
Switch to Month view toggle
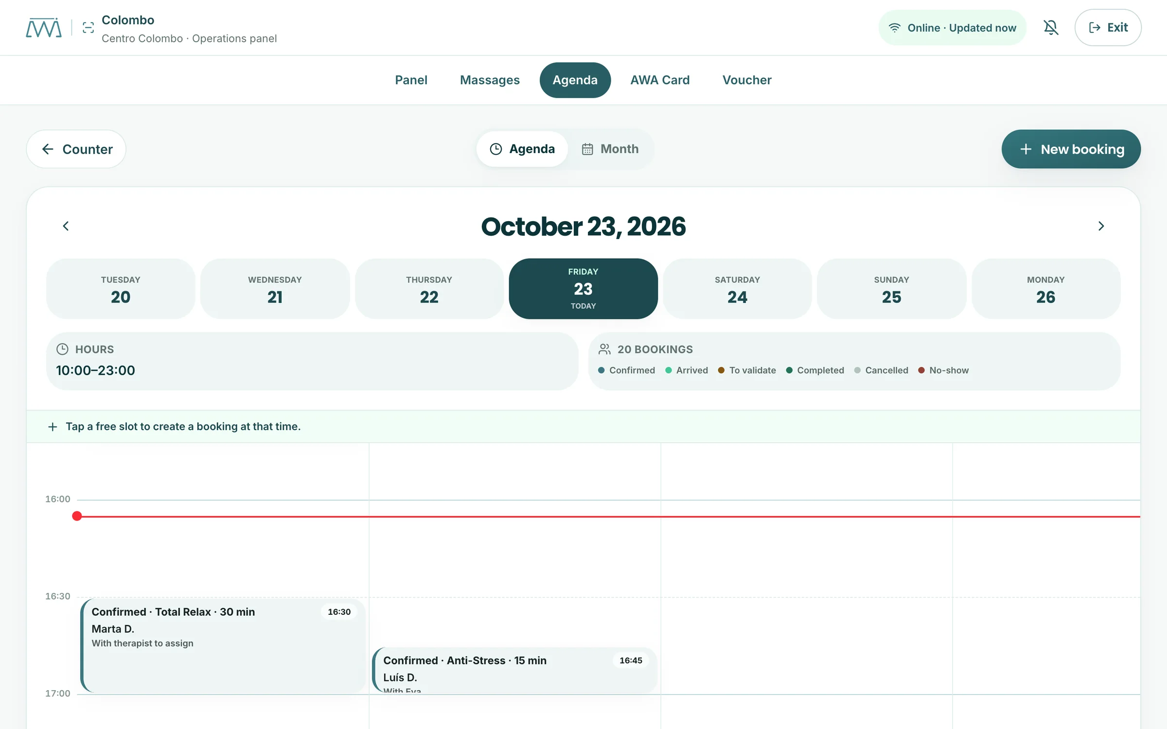tap(610, 149)
